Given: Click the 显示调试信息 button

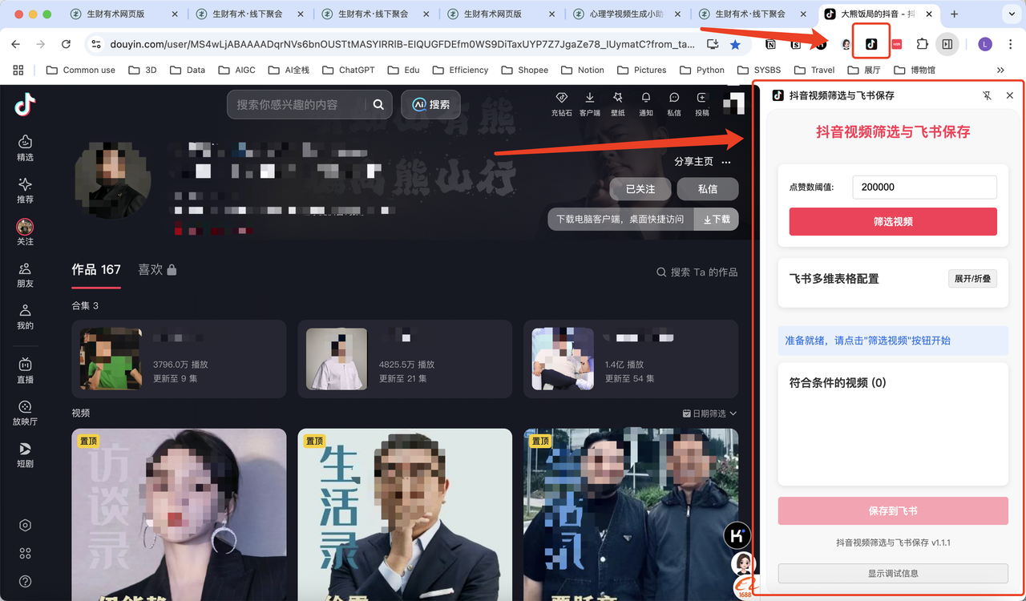Looking at the screenshot, I should pos(893,573).
